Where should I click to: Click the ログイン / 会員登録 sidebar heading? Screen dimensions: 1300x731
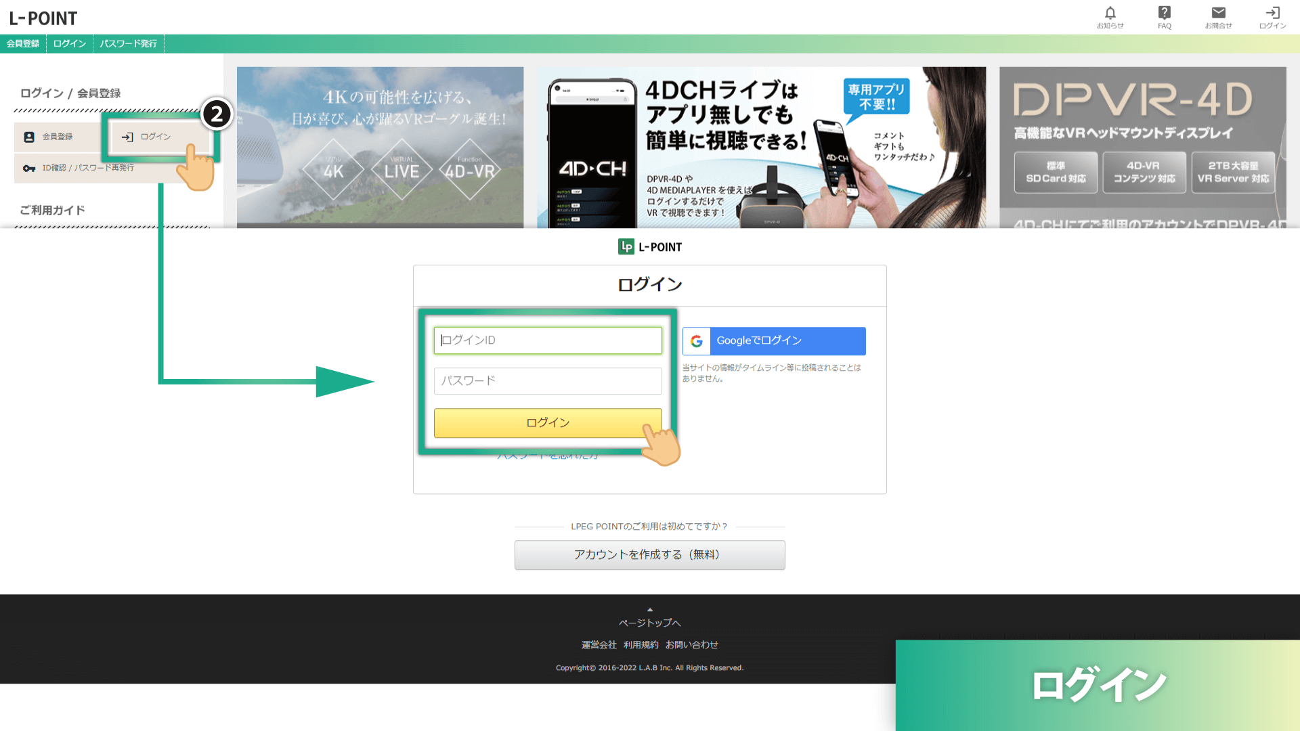tap(70, 93)
